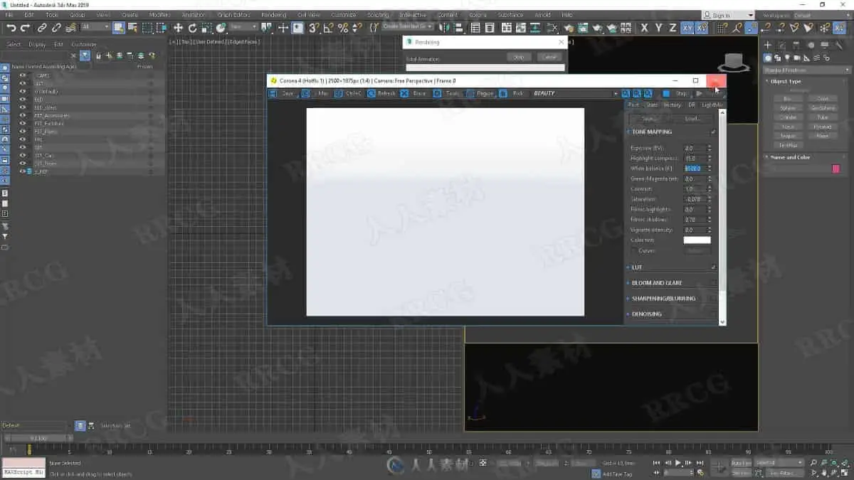Screen dimensions: 854x480
Task: Activate the Unlink Selection tool
Action: [x=56, y=28]
